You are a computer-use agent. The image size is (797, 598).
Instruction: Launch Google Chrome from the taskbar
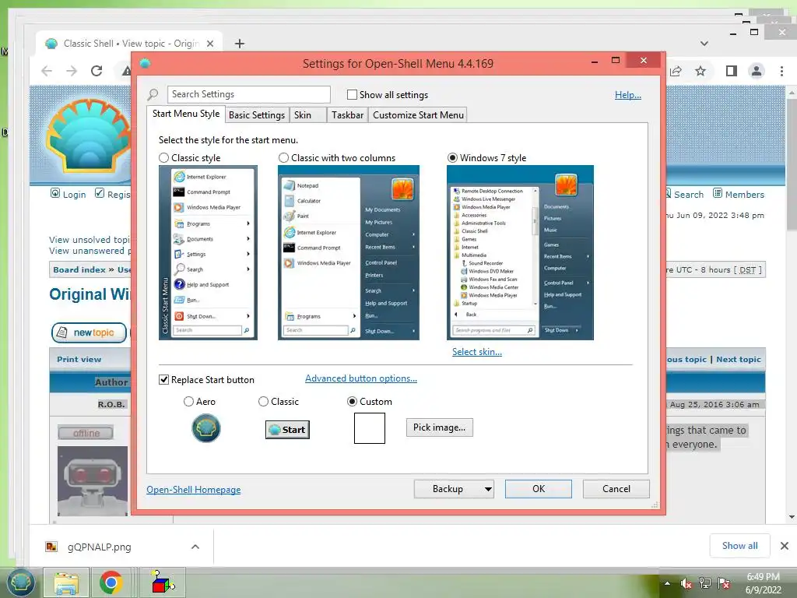(111, 582)
